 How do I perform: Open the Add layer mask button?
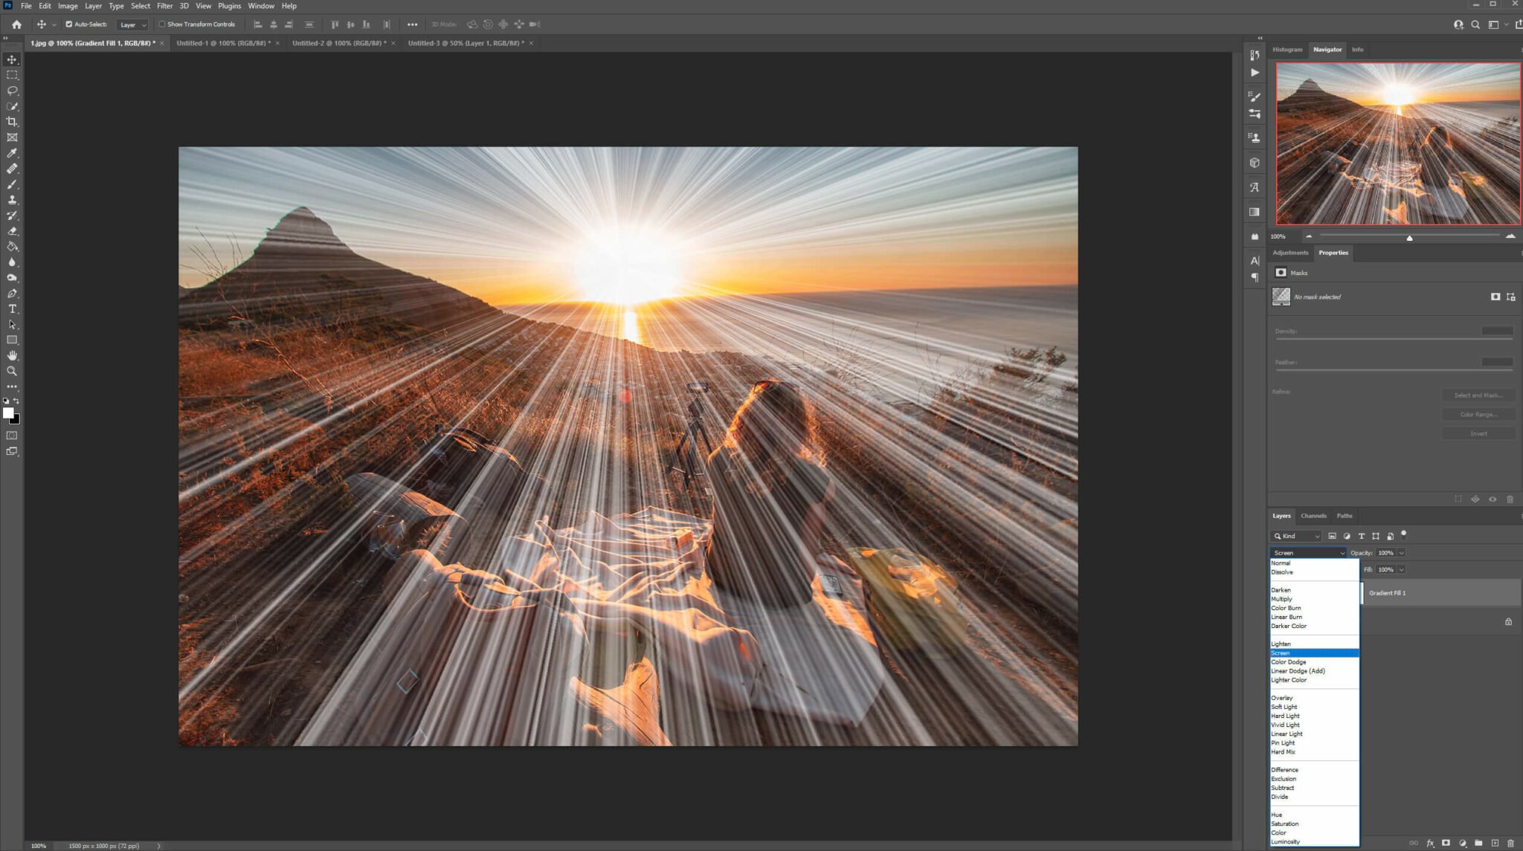coord(1446,843)
